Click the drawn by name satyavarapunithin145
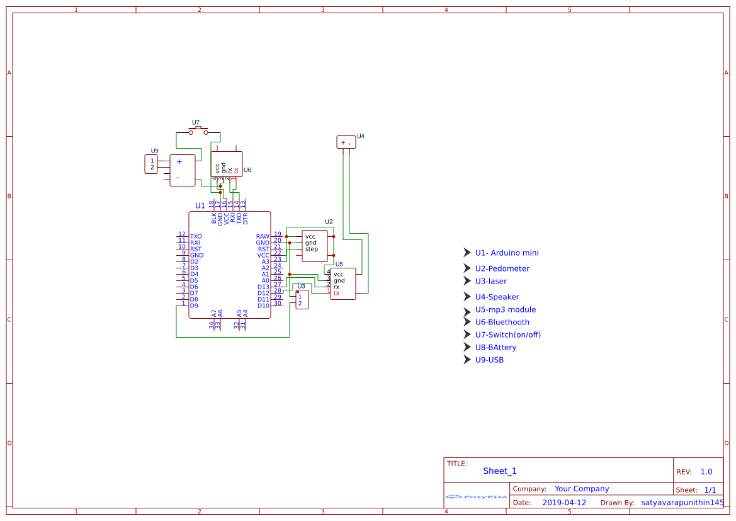This screenshot has height=521, width=736. [x=682, y=502]
